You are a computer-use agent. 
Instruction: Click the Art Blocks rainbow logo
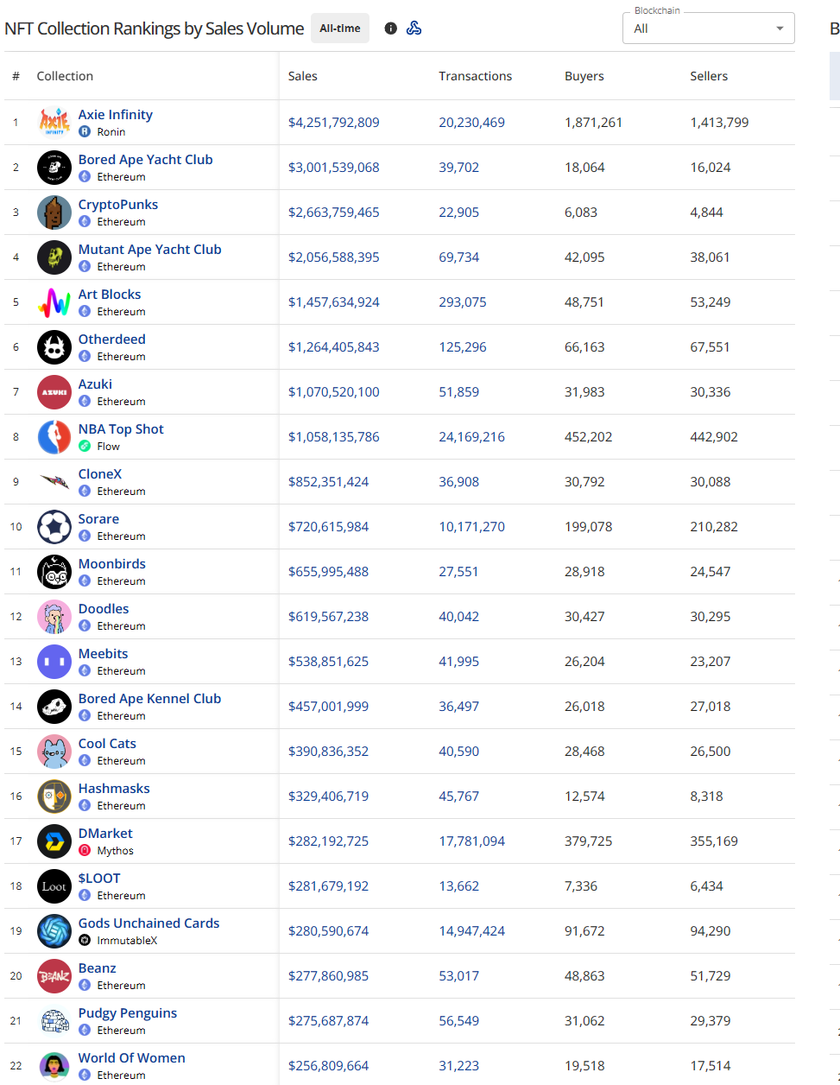[x=54, y=302]
